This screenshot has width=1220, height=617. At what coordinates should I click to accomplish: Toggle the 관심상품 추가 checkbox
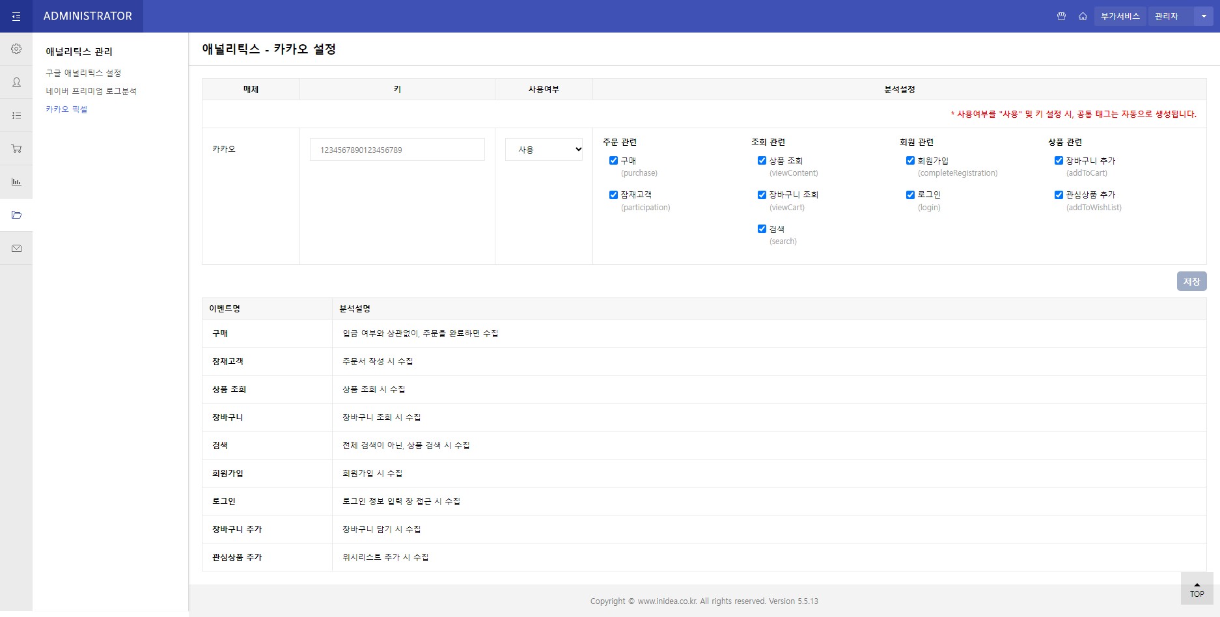point(1059,195)
